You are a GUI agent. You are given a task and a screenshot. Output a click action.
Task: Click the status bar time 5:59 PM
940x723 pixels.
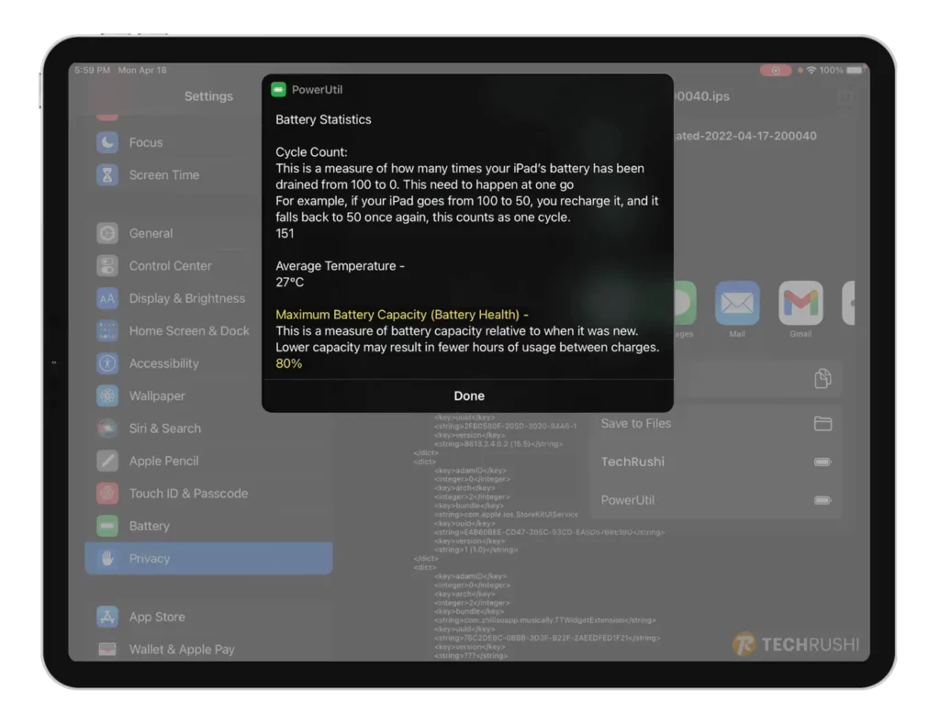tap(93, 71)
